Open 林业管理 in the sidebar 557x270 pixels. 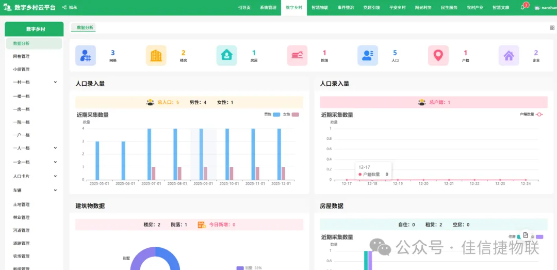point(34,217)
